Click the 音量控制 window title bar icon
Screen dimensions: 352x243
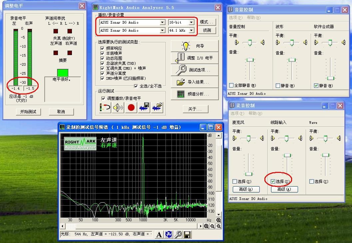(230, 9)
